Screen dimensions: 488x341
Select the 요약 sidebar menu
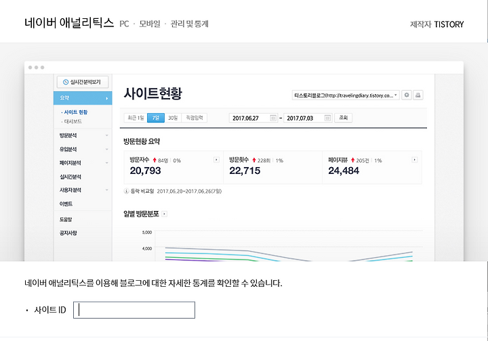pos(83,98)
